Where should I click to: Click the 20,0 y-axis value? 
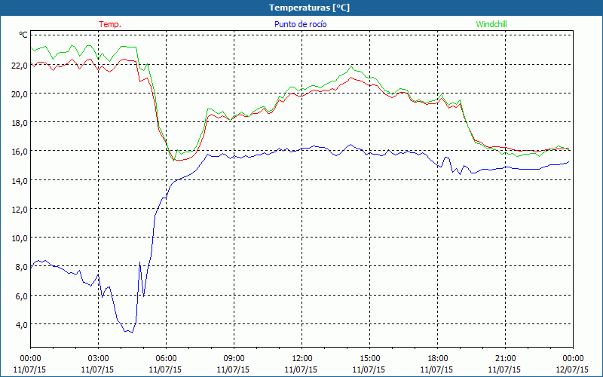click(x=20, y=94)
